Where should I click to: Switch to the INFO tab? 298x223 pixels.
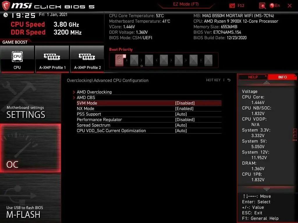coord(282,77)
